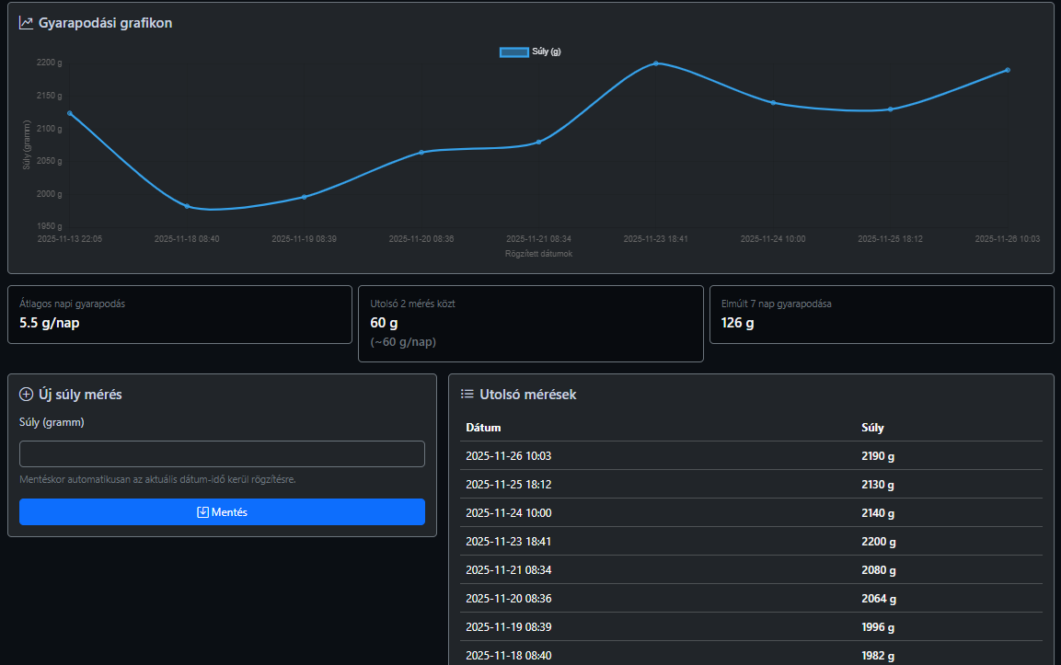Toggle the Súly (g) legend color box
This screenshot has height=665, width=1061.
(513, 52)
